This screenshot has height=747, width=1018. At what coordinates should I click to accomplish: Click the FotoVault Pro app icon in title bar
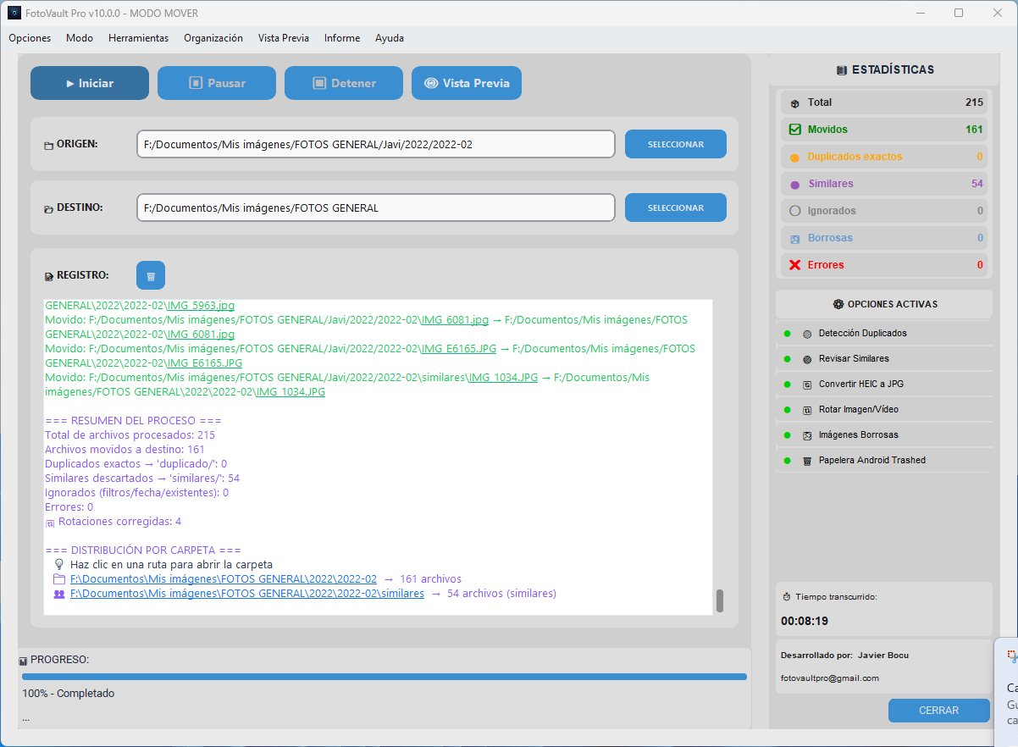pyautogui.click(x=14, y=13)
